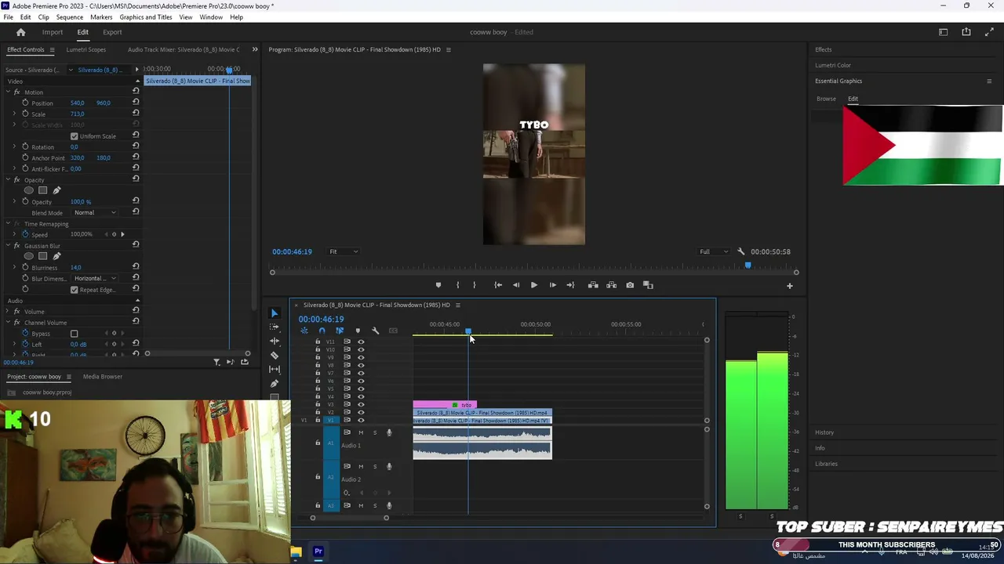The width and height of the screenshot is (1004, 564).
Task: Select the Track Select Forward tool
Action: tap(274, 327)
